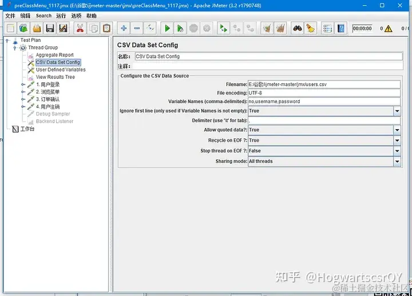This screenshot has width=412, height=296.
Task: Select CSV Data Set Config tree item
Action: pos(58,62)
